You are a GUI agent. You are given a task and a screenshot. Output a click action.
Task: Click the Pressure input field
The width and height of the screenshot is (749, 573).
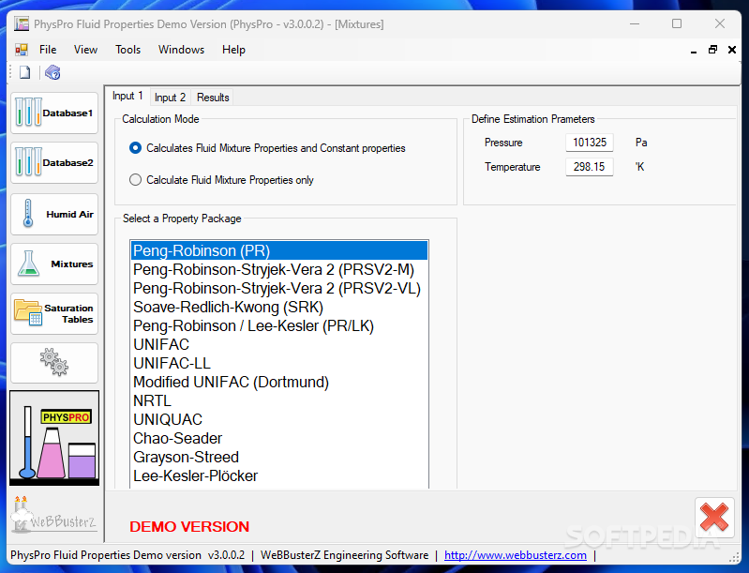[x=590, y=143]
